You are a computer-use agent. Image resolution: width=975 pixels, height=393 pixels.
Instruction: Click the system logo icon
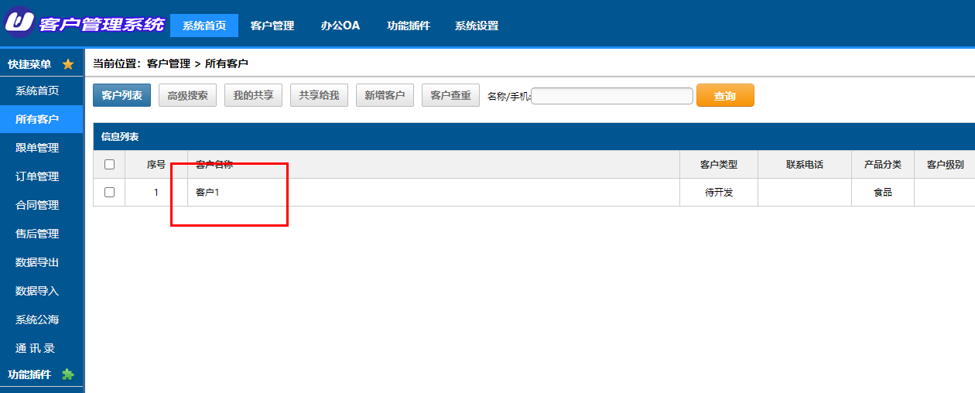tap(20, 22)
